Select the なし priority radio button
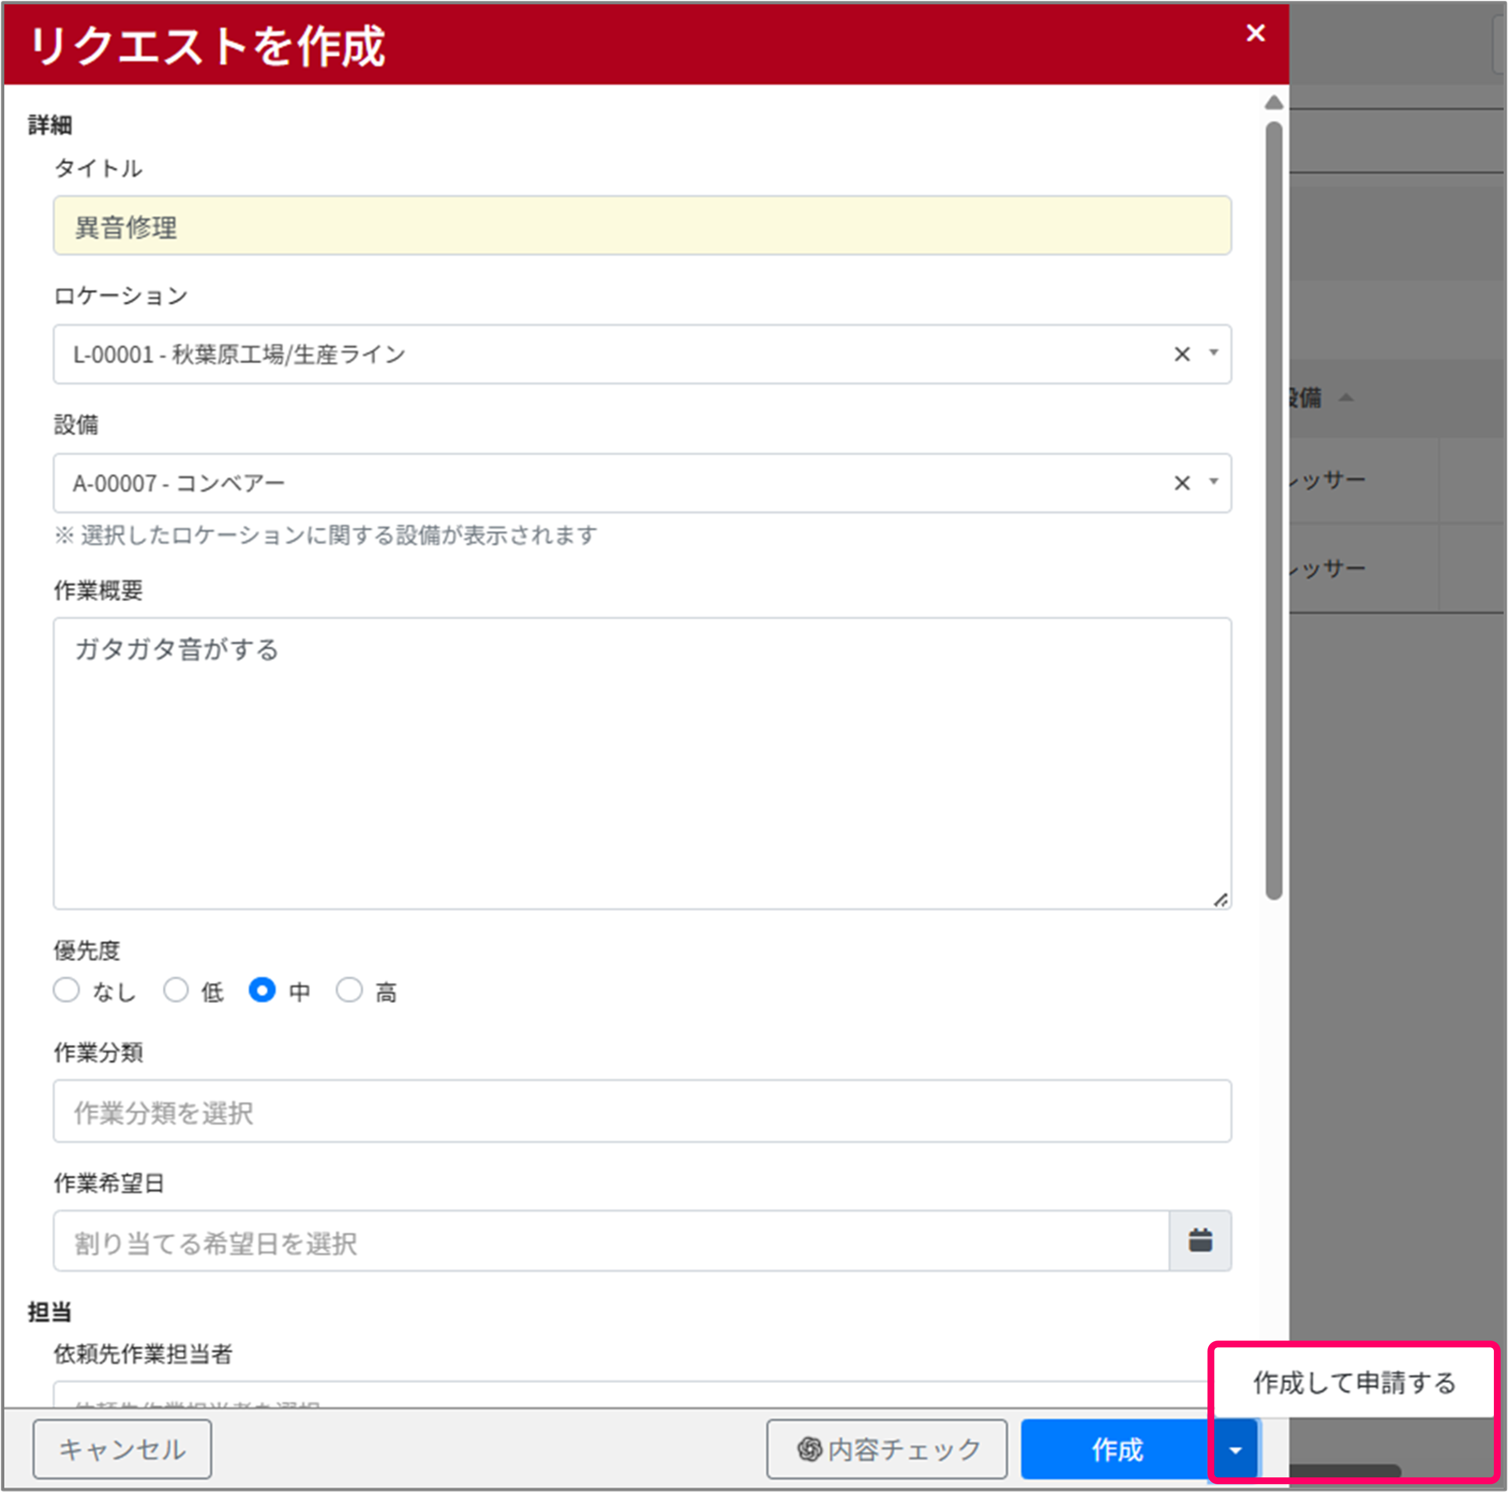This screenshot has height=1492, width=1508. [x=66, y=991]
